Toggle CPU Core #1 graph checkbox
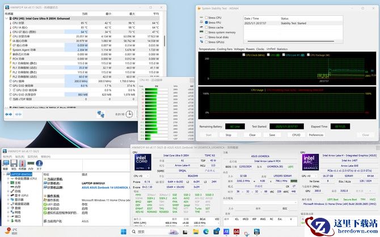Image resolution: width=380 pixels, height=237 pixels. click(x=284, y=55)
